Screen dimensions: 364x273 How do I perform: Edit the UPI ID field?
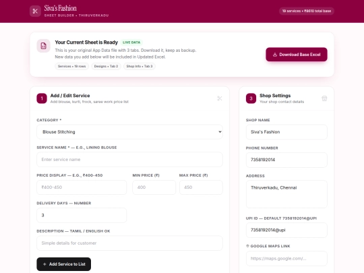(286, 230)
